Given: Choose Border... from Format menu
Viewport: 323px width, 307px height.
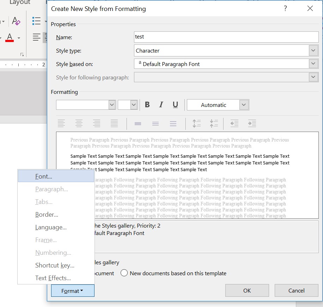Looking at the screenshot, I should (x=56, y=215).
